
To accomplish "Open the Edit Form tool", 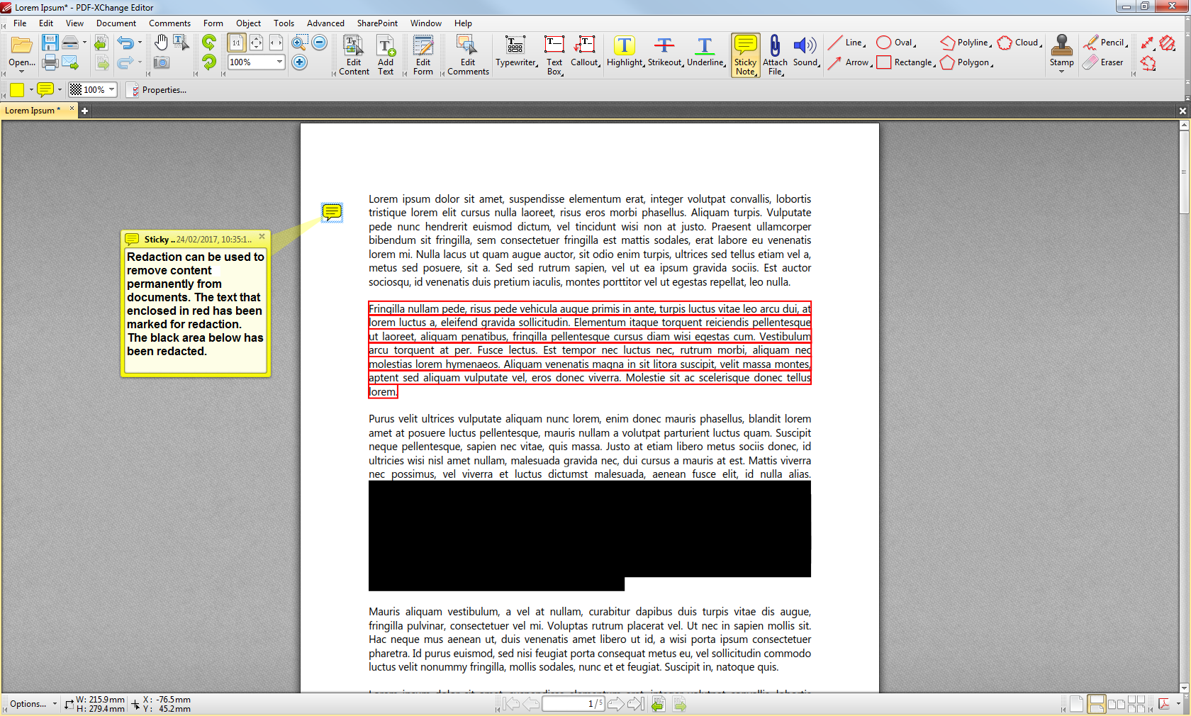I will click(x=423, y=55).
